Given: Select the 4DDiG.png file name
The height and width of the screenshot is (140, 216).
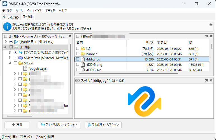Looking at the screenshot, I should pyautogui.click(x=94, y=65).
